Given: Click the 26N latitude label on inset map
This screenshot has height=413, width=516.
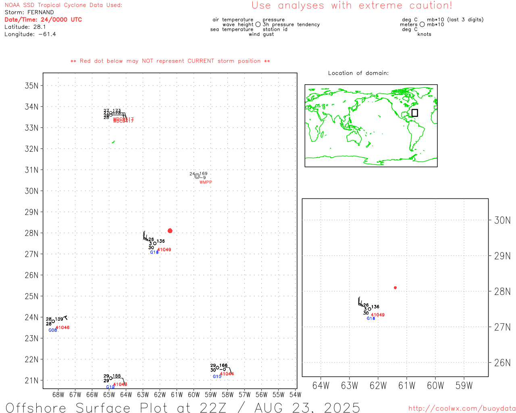Looking at the screenshot, I should pyautogui.click(x=502, y=363).
